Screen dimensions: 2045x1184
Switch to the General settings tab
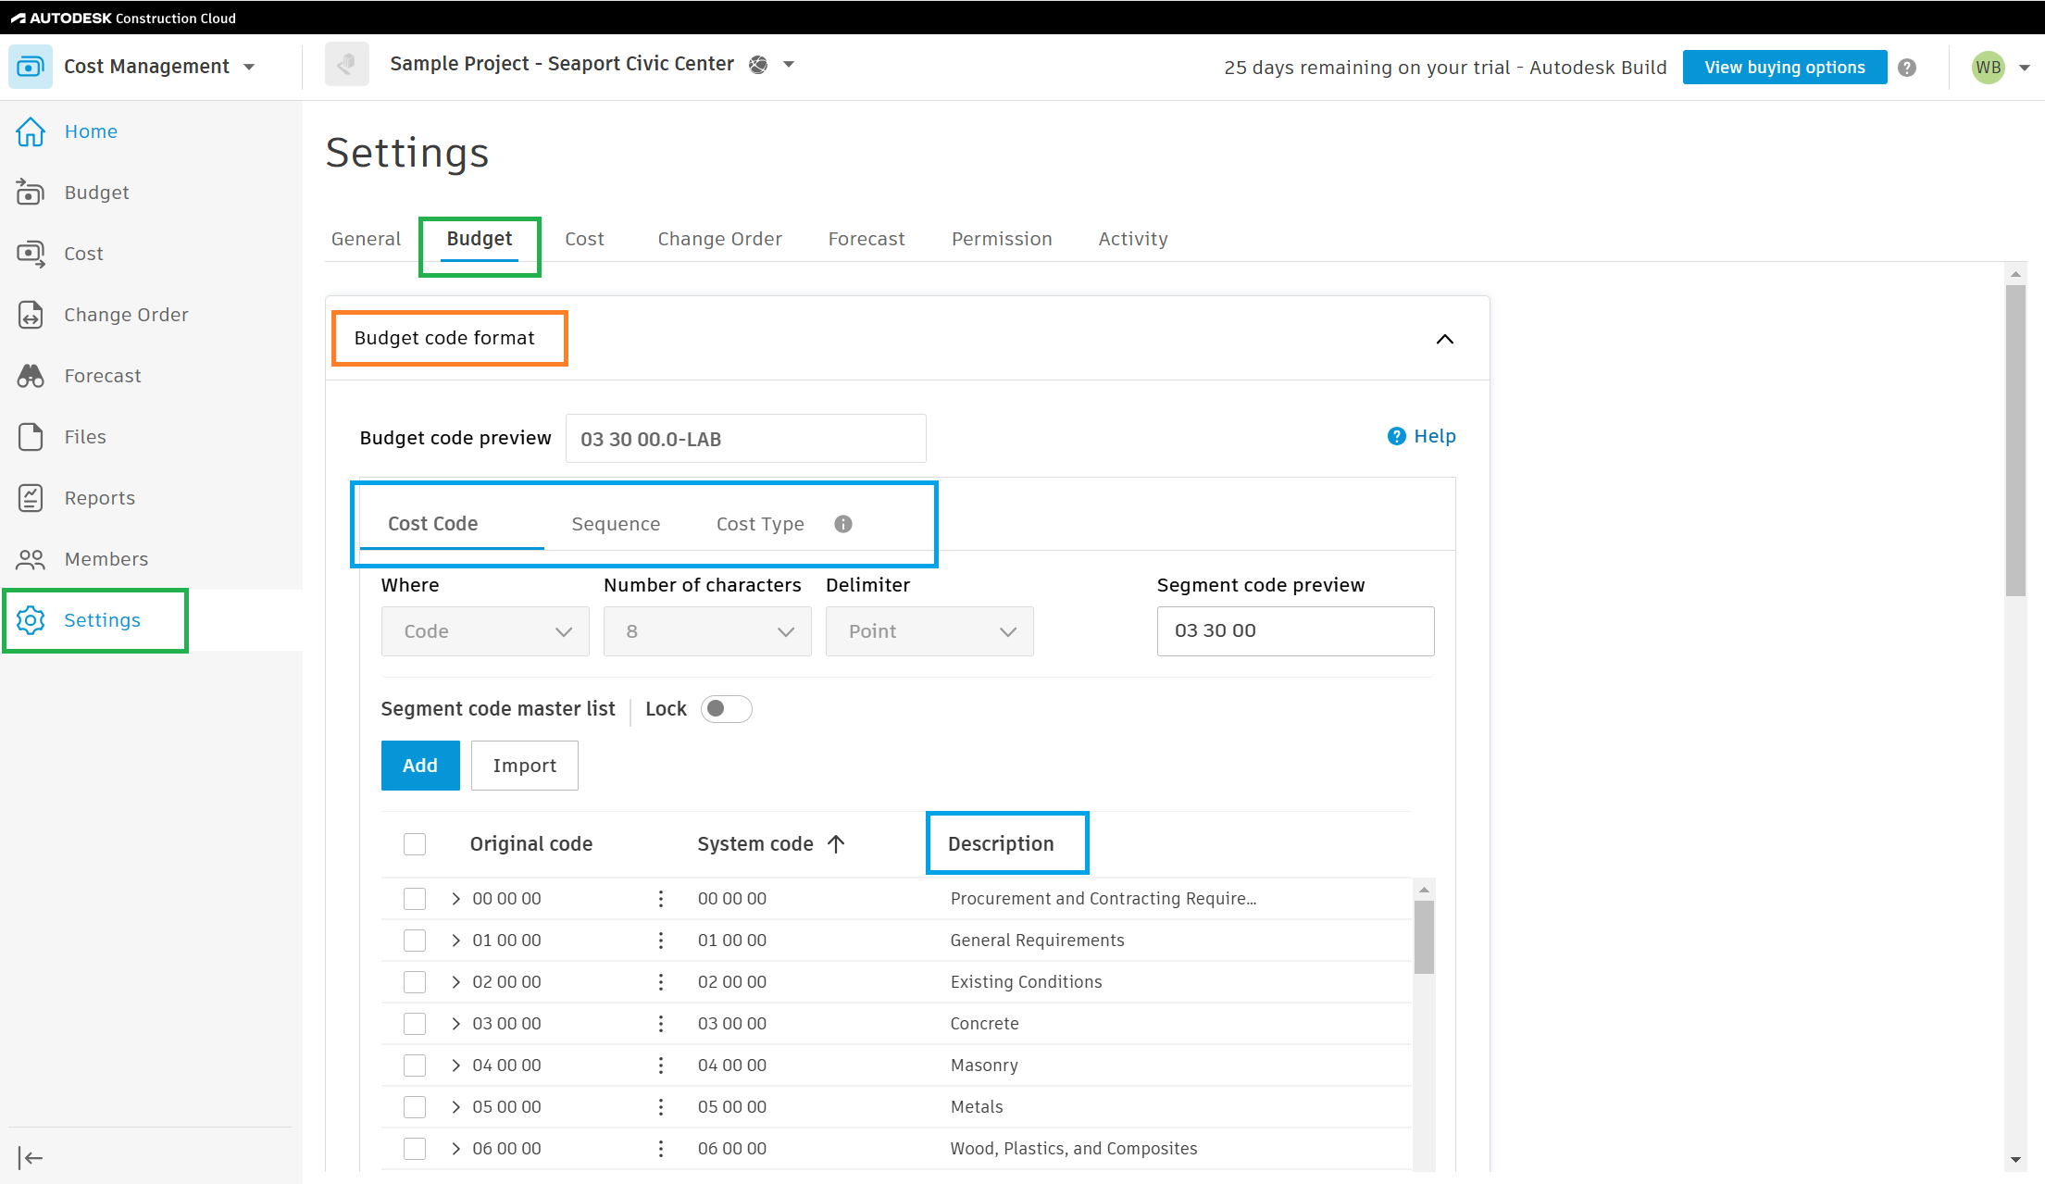[x=366, y=239]
